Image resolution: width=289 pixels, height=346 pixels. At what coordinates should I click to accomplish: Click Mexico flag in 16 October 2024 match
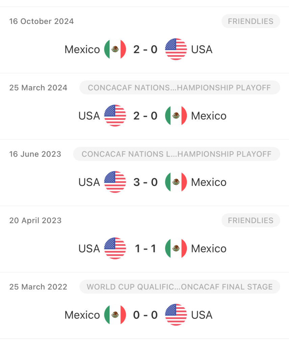[x=115, y=49]
